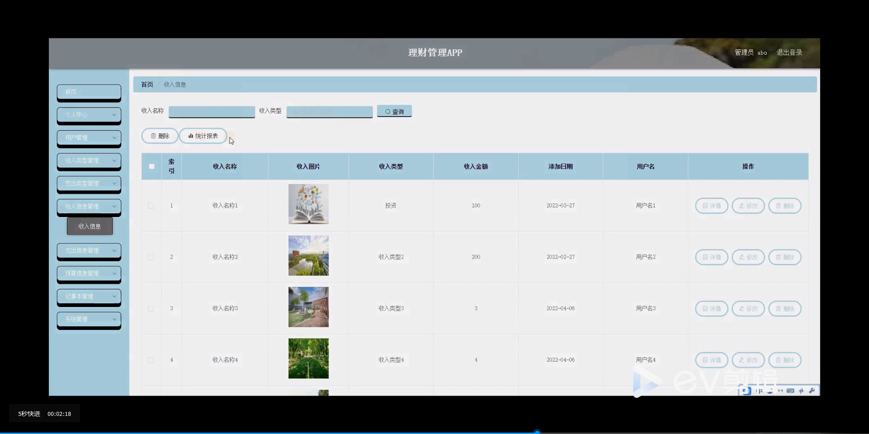Expand the 系统管理 sidebar section
The image size is (869, 434).
pyautogui.click(x=89, y=320)
